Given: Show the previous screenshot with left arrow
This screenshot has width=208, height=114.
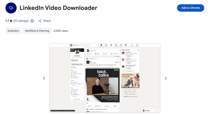Looking at the screenshot, I should [x=44, y=78].
